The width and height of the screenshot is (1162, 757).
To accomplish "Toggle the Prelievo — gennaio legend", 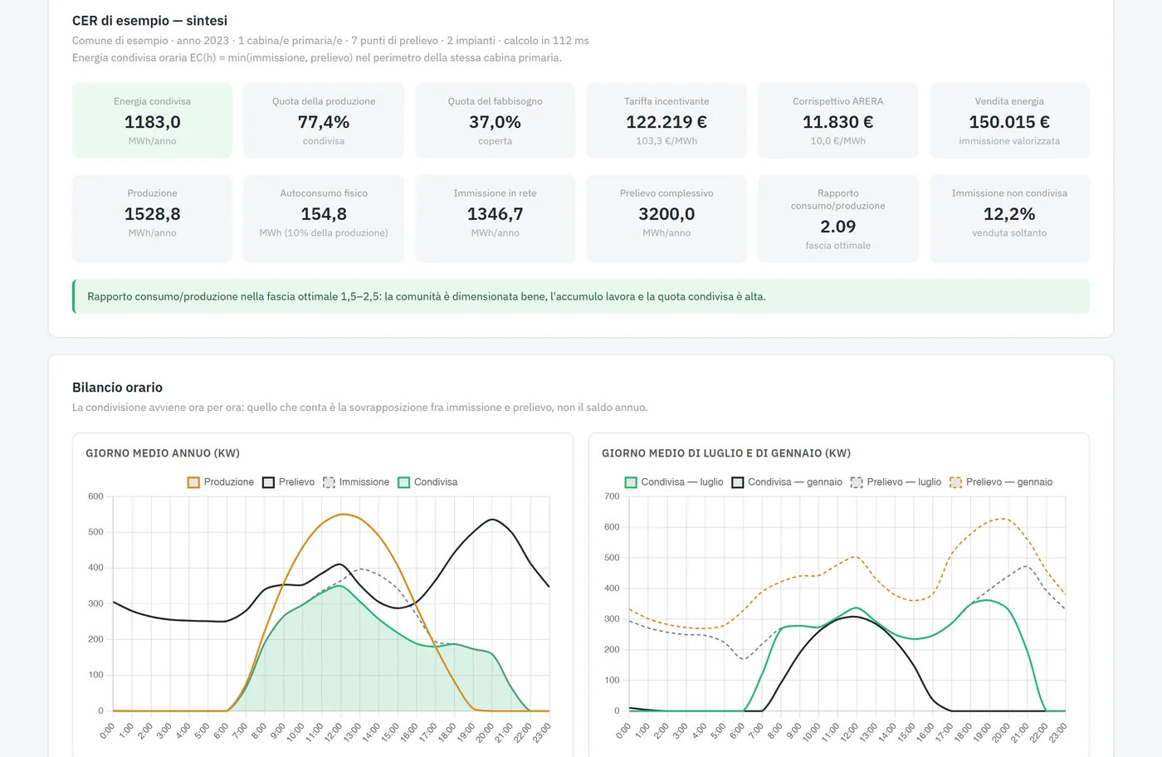I will click(x=1001, y=482).
